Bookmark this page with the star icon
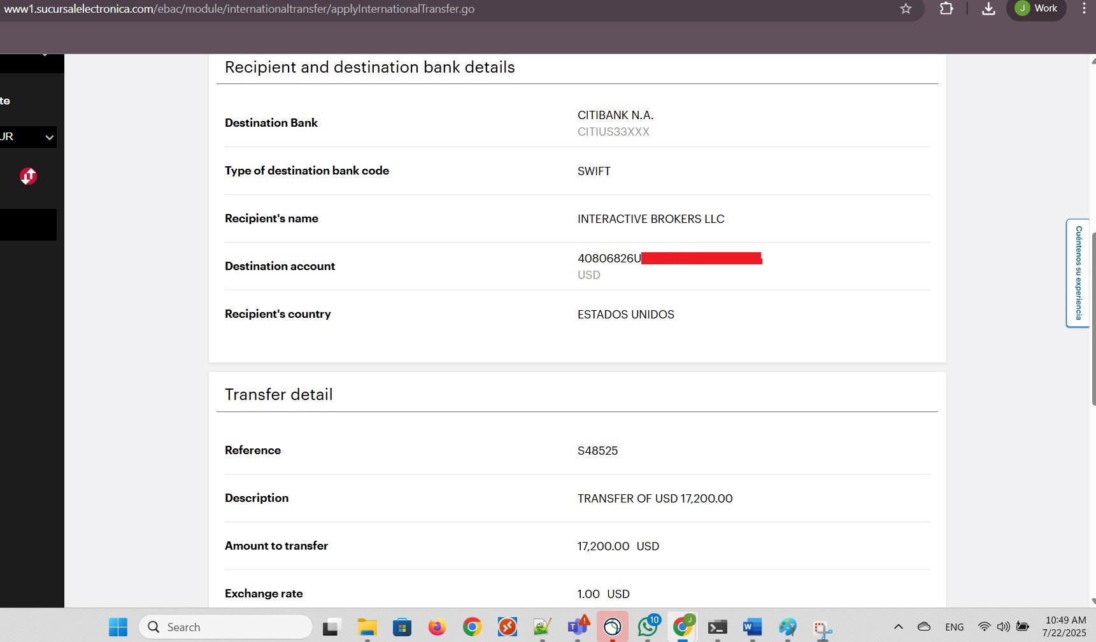This screenshot has height=642, width=1096. pos(906,8)
